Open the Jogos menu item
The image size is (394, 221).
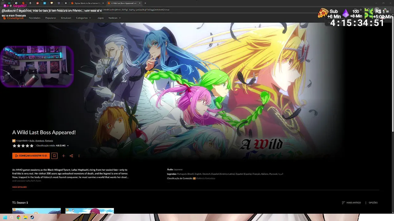click(100, 18)
